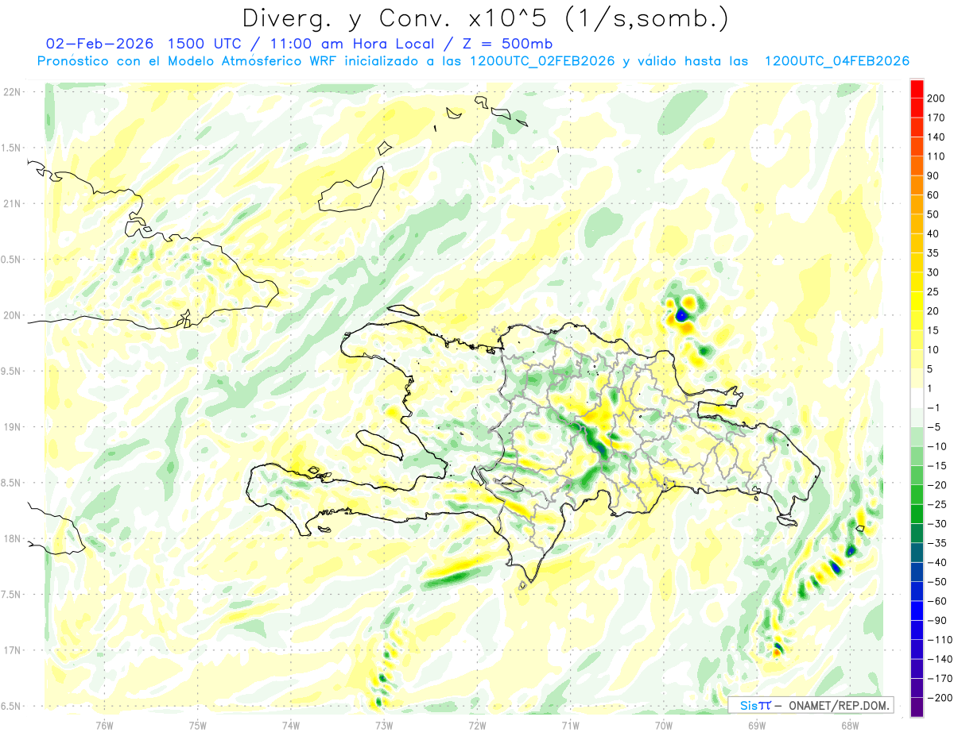Click the colorbar value -90
This screenshot has height=736, width=954.
(x=938, y=621)
